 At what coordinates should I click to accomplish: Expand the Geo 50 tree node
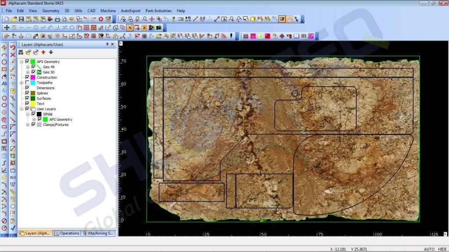coord(28,72)
